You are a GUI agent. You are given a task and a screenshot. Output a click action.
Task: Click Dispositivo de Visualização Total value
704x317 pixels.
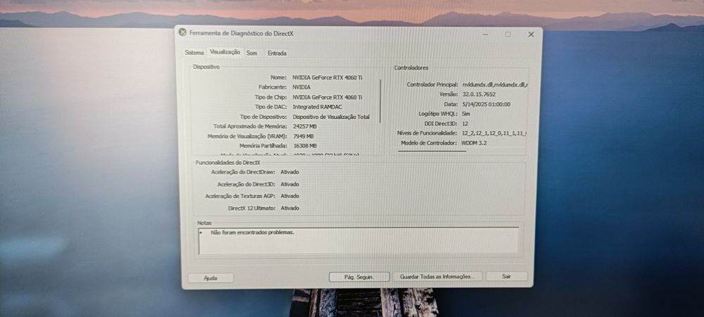tap(332, 117)
